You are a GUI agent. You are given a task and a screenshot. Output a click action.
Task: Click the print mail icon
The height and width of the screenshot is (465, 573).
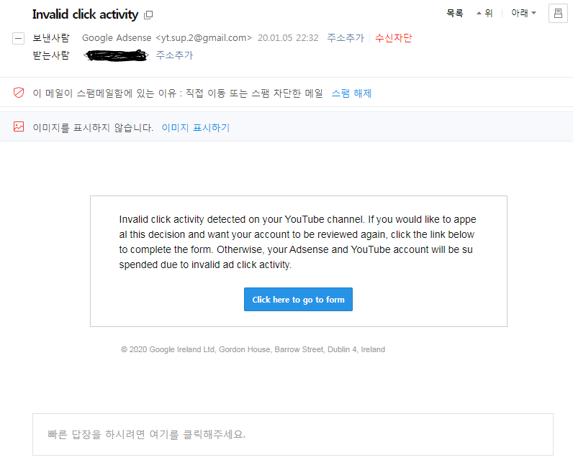click(558, 14)
